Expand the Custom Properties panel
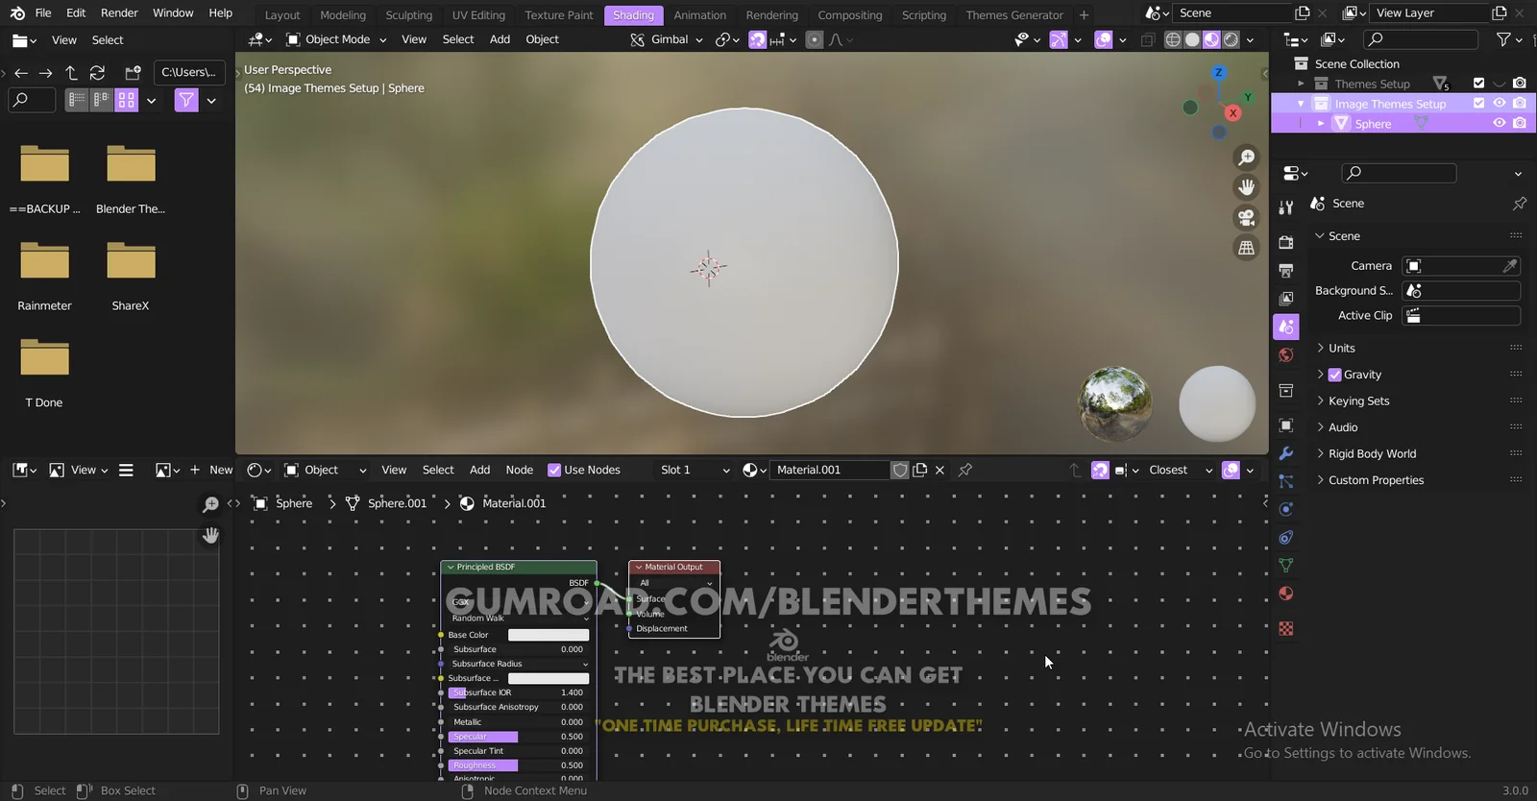The width and height of the screenshot is (1537, 801). (1376, 480)
